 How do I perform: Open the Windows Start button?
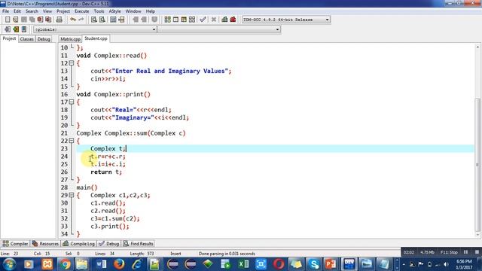tap(9, 264)
